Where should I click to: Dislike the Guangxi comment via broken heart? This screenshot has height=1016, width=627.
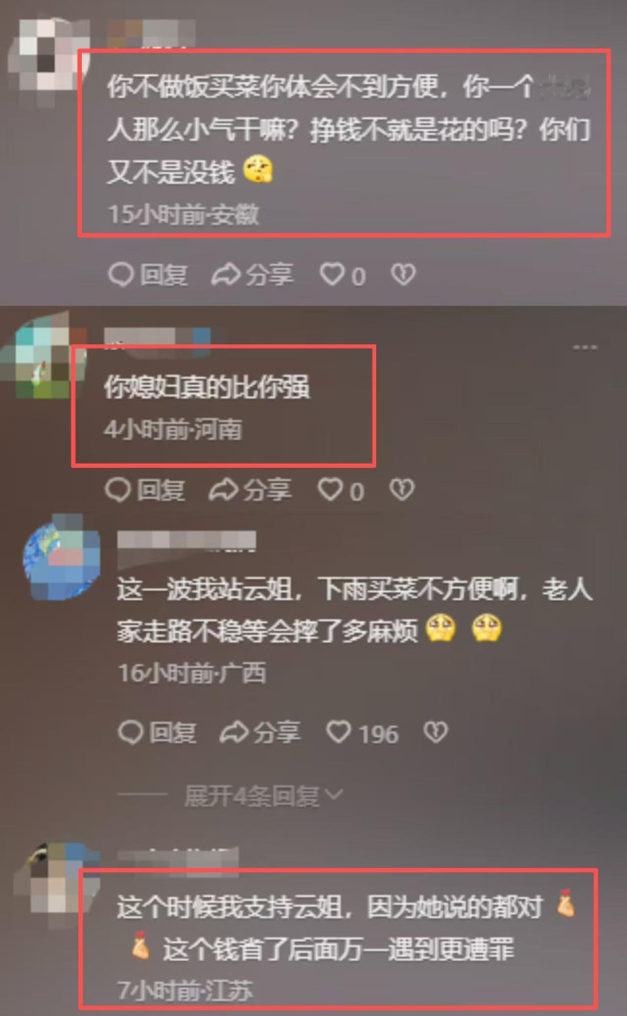(x=435, y=732)
